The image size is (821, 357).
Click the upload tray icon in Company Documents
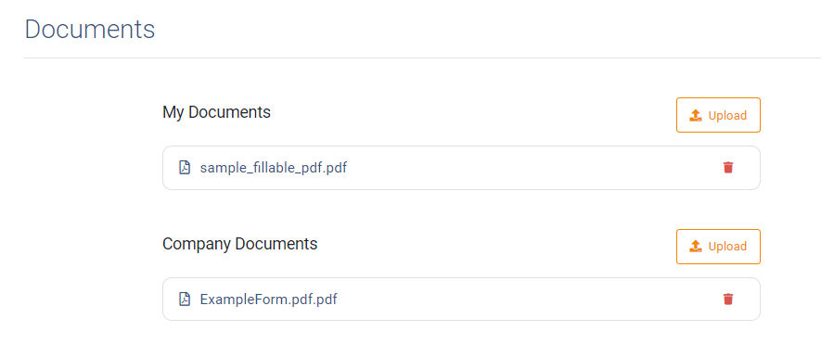click(695, 246)
